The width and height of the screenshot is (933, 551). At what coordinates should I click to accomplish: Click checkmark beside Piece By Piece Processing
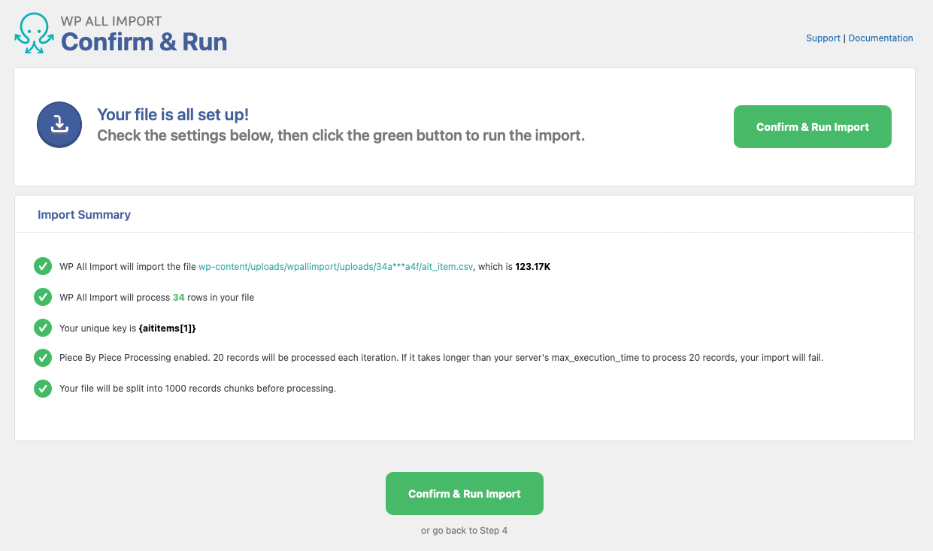coord(43,358)
